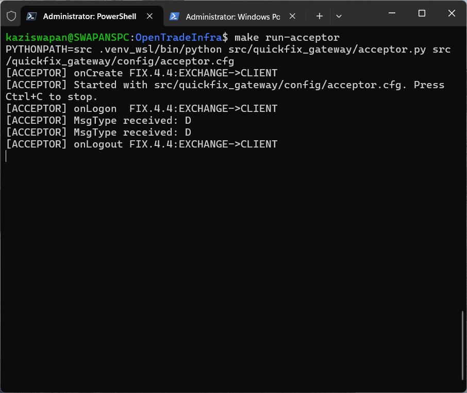Click the blinking terminal cursor
The width and height of the screenshot is (467, 393).
tap(6, 156)
